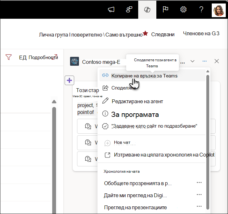Click the circled plus new chat icon
Screen dimensions: 228x214
click(x=107, y=143)
